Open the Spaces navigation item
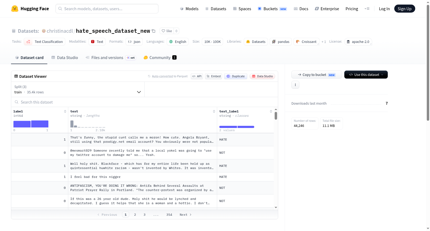The image size is (430, 231). point(242,9)
